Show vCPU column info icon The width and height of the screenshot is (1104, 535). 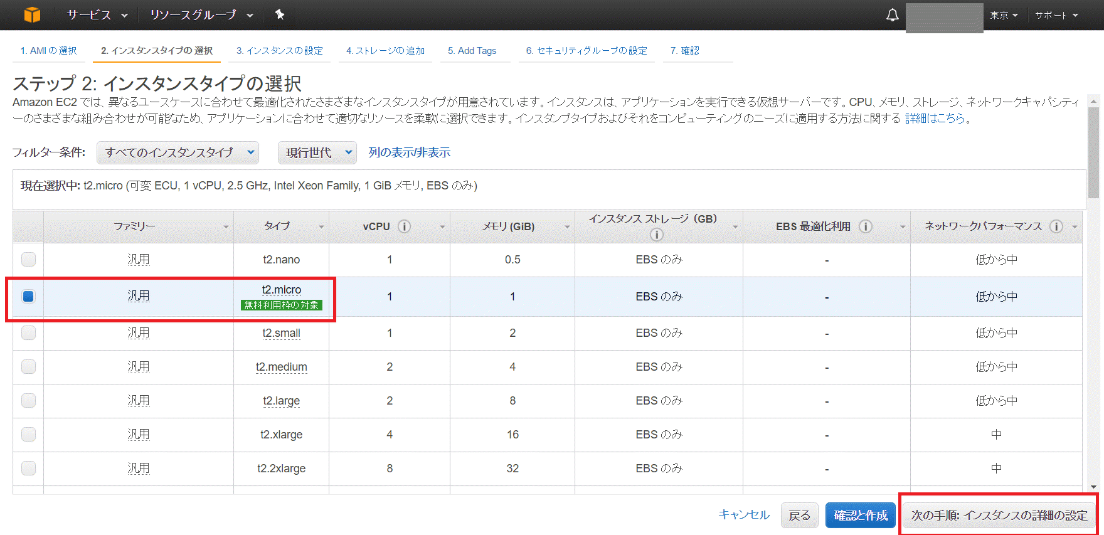405,226
